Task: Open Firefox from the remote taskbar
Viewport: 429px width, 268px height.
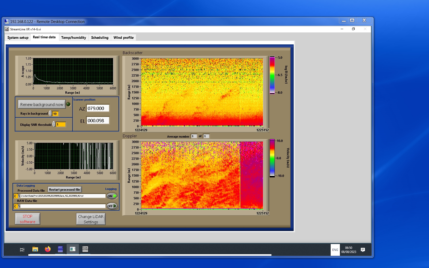Action: coord(48,249)
